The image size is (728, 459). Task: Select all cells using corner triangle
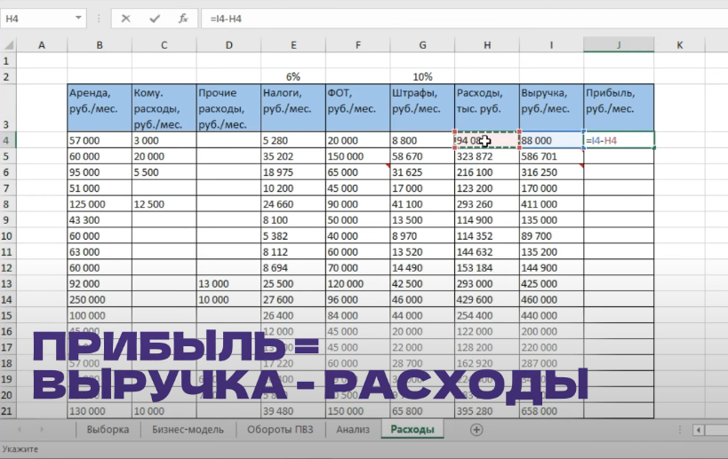click(x=8, y=45)
